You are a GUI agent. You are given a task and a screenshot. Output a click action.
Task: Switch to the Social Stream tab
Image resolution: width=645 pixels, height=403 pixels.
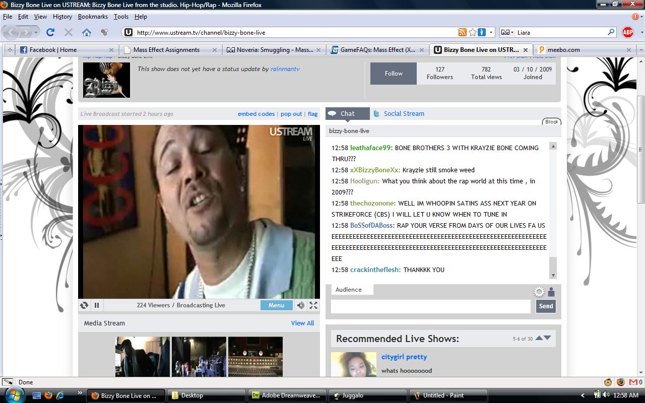pyautogui.click(x=404, y=114)
